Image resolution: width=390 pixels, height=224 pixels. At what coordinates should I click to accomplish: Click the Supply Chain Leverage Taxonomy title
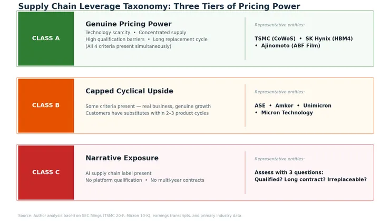[159, 6]
